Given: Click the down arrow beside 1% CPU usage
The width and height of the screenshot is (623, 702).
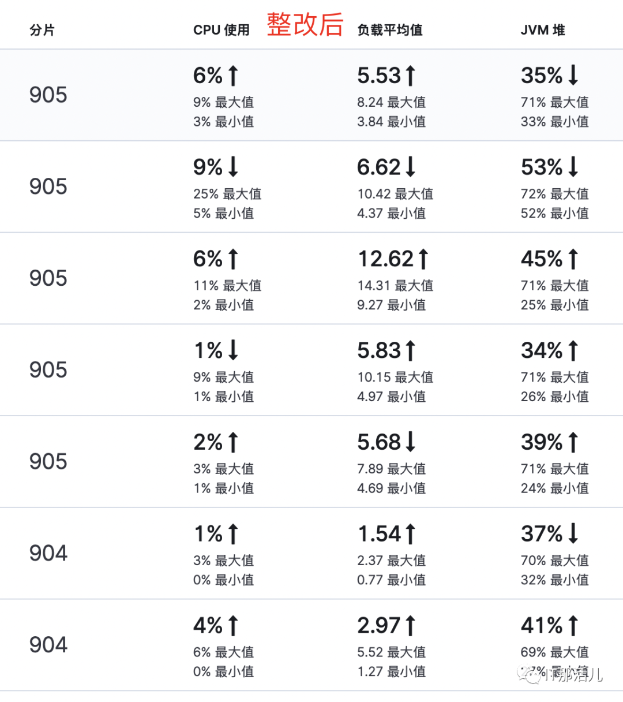Looking at the screenshot, I should tap(233, 350).
